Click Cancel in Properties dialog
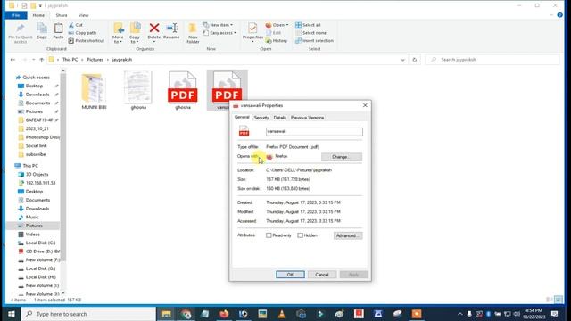Image resolution: width=571 pixels, height=321 pixels. (x=321, y=275)
